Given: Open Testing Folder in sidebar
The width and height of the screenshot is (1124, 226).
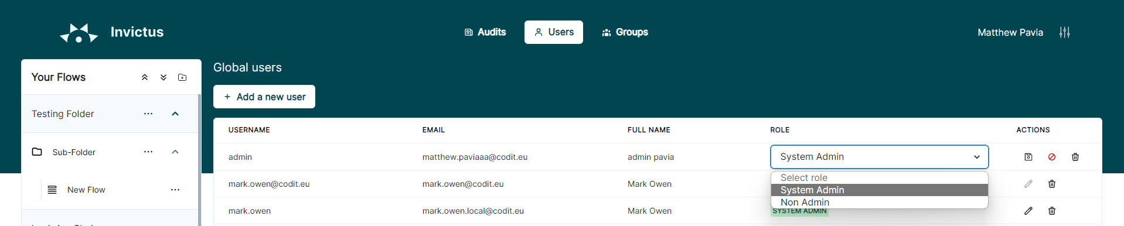Looking at the screenshot, I should pos(63,114).
